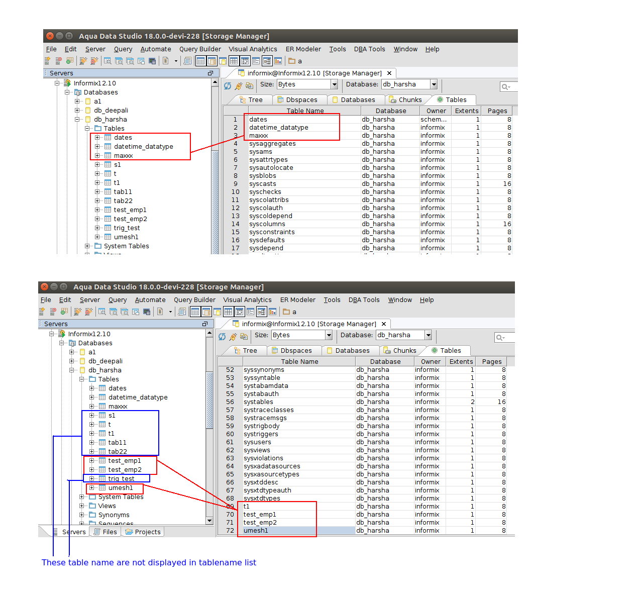Collapse db_harsha node in lower Servers tree

[x=72, y=370]
